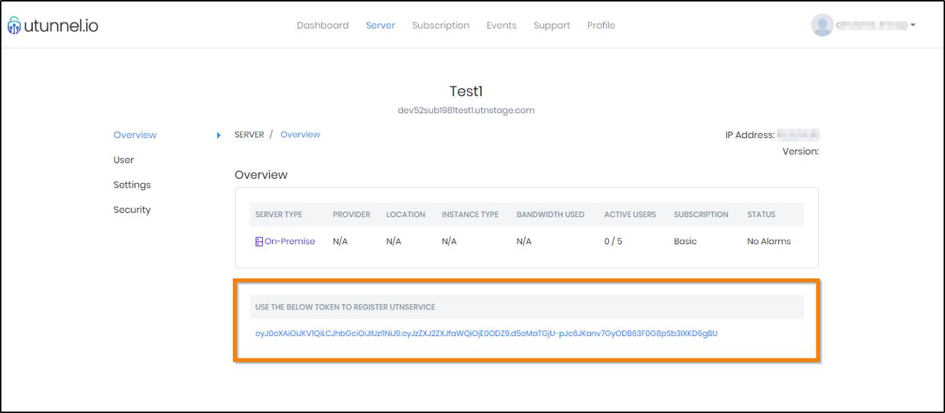Open Settings in the left sidebar
This screenshot has height=413, width=945.
click(x=132, y=185)
